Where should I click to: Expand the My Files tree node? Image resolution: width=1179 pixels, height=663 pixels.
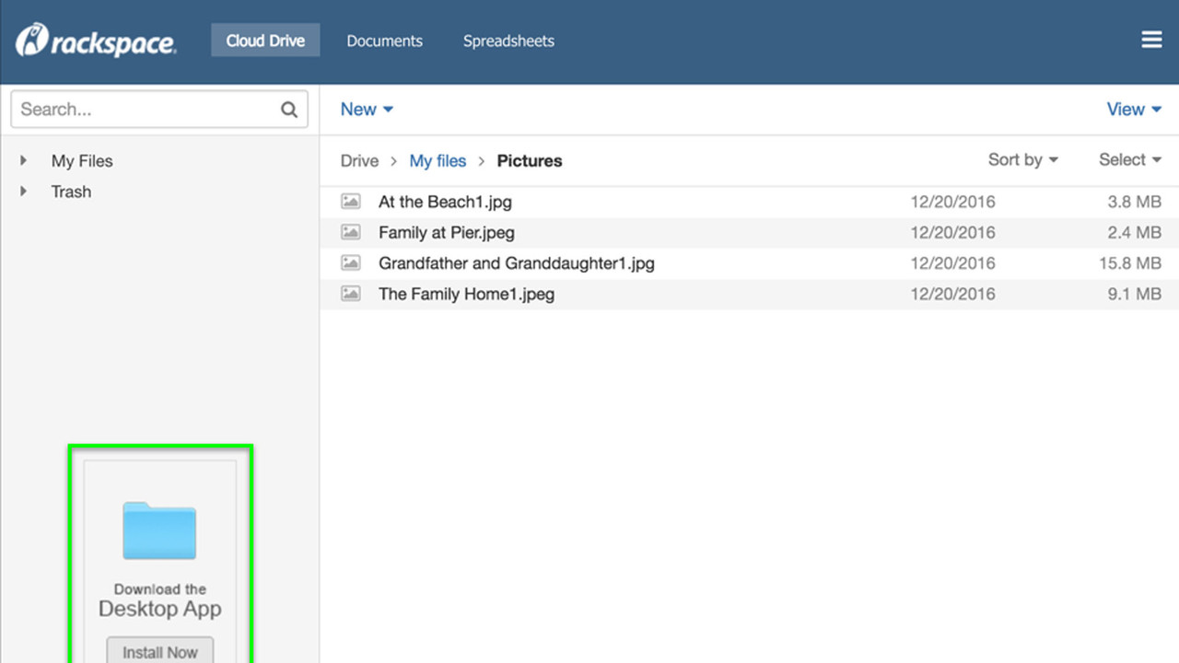click(x=24, y=161)
